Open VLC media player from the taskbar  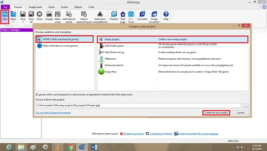coord(58,147)
